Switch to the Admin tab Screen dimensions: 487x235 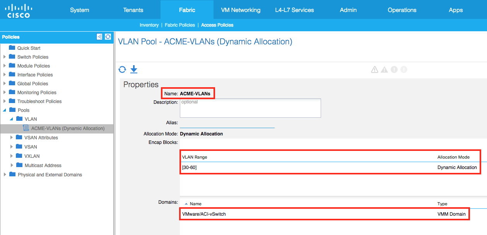pos(348,10)
